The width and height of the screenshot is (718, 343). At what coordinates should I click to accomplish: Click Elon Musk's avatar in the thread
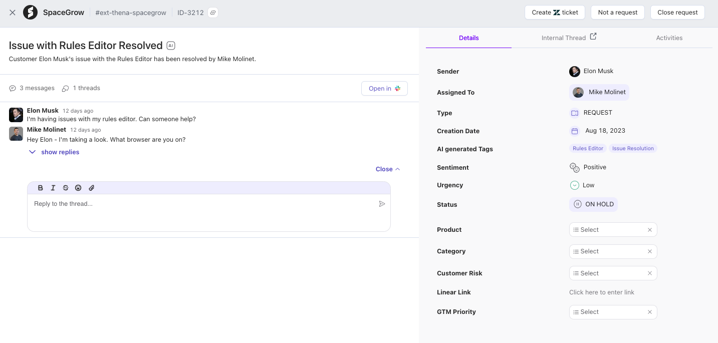(x=16, y=115)
